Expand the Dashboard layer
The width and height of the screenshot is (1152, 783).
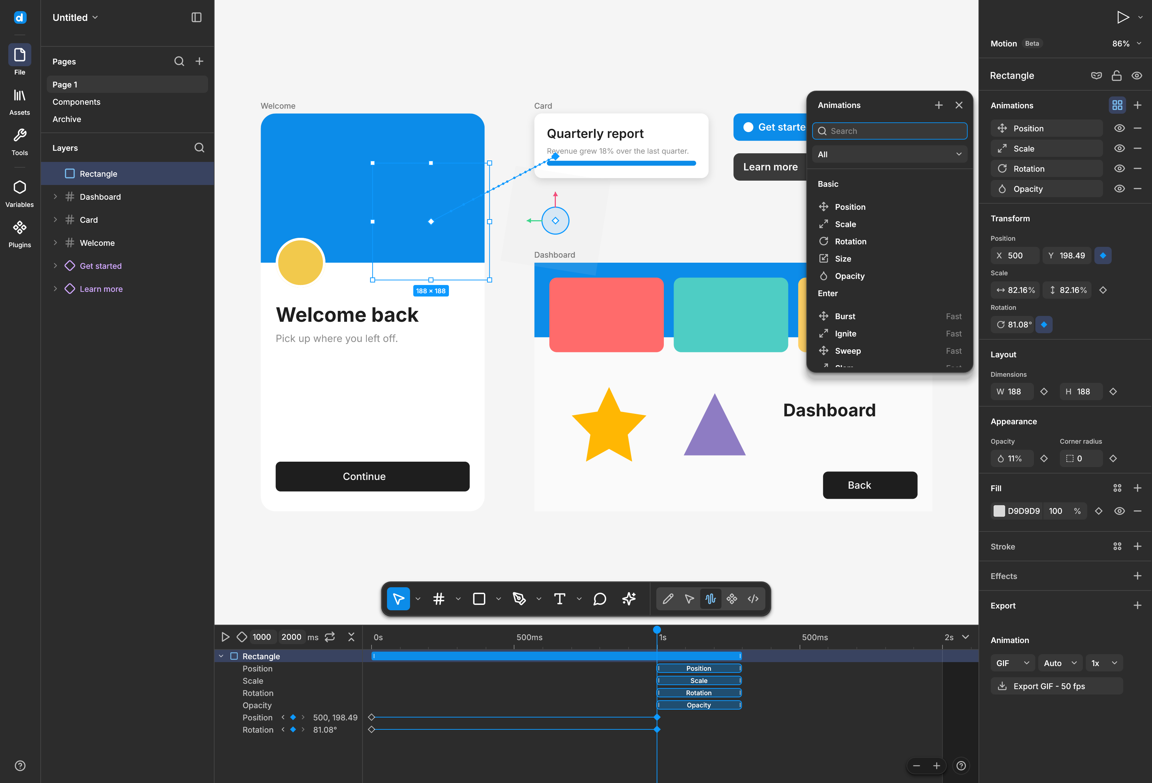pyautogui.click(x=55, y=197)
